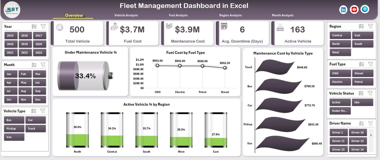The height and width of the screenshot is (160, 380).
Task: Toggle the Truck vehicle type filter
Action: 36,129
